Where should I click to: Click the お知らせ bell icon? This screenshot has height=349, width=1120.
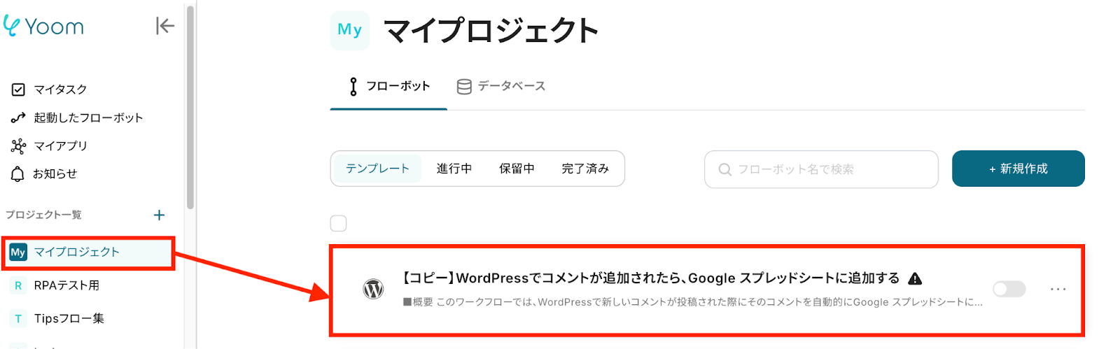click(18, 173)
